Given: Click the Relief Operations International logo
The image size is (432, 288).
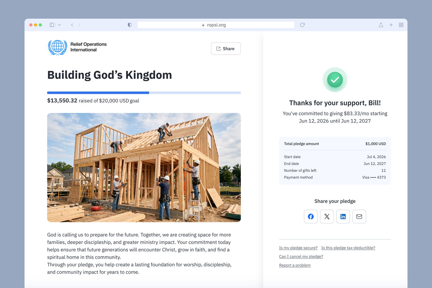Looking at the screenshot, I should pyautogui.click(x=77, y=47).
